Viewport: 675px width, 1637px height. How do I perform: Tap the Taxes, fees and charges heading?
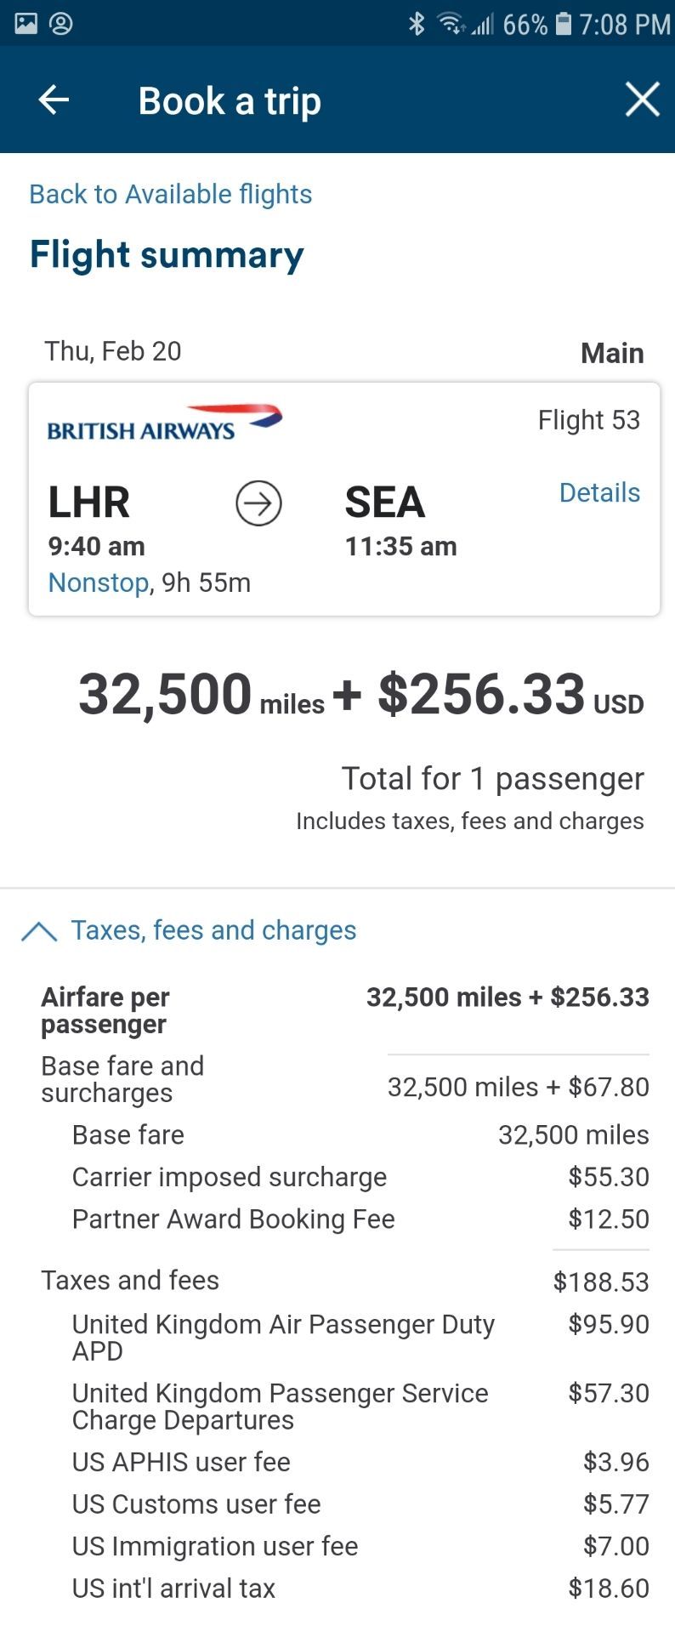pos(213,930)
